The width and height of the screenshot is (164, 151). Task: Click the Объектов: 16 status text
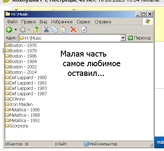click(x=17, y=144)
